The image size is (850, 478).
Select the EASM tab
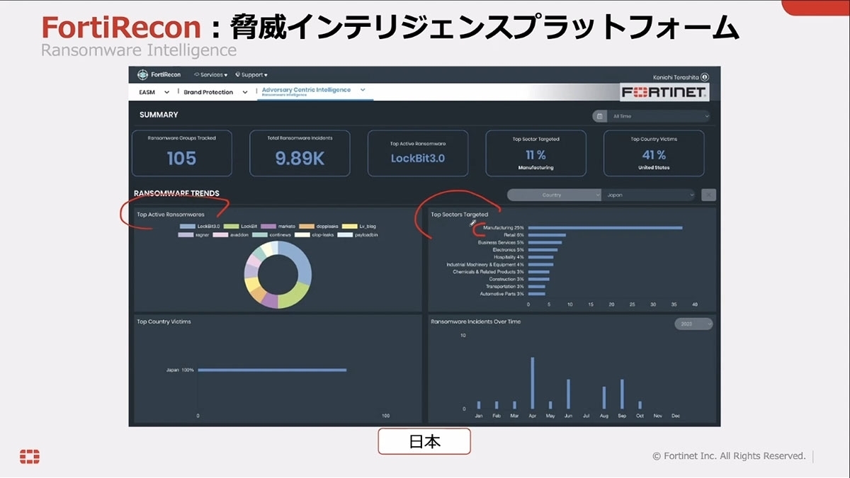pos(147,92)
